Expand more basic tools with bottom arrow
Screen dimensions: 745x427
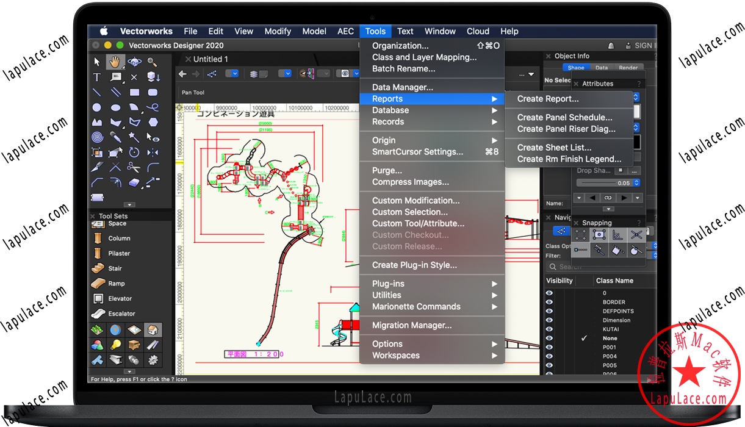[129, 205]
